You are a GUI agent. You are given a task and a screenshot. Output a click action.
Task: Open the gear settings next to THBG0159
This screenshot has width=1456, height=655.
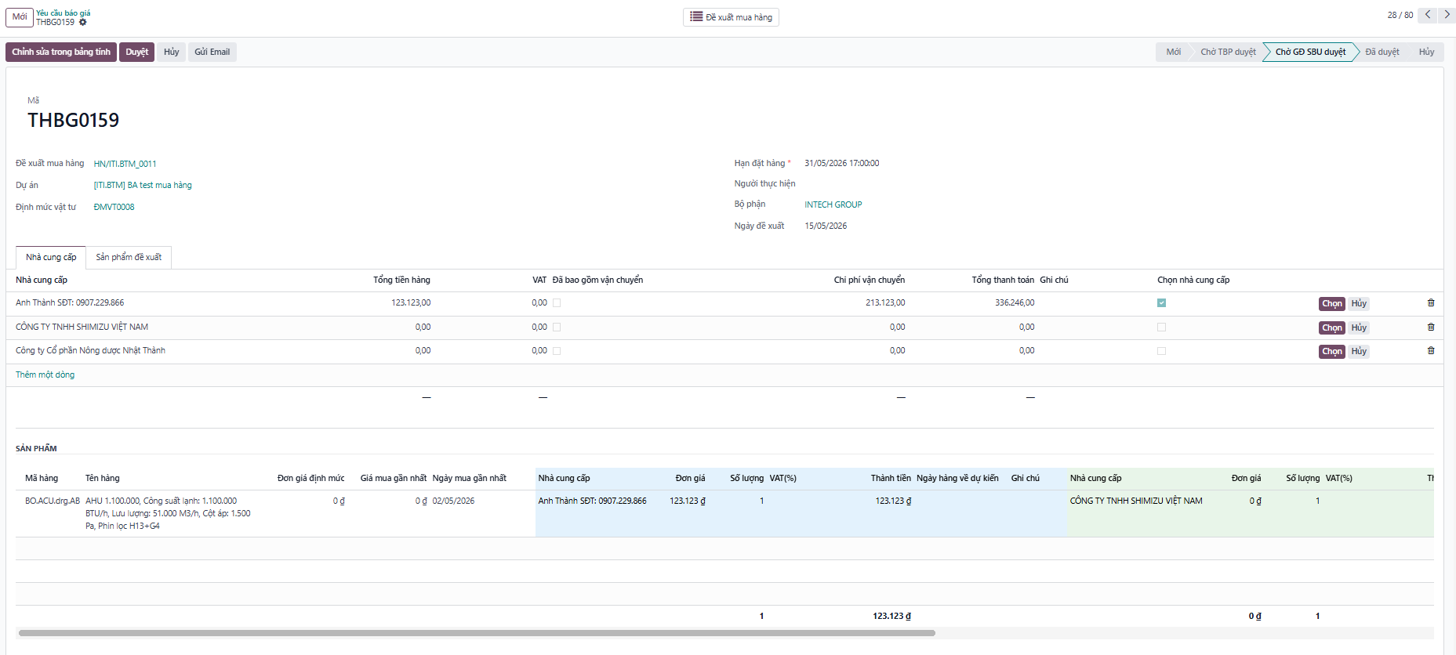tap(82, 23)
